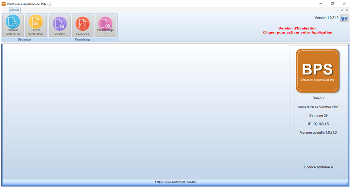Click the app icon in title bar
Image resolution: width=351 pixels, height=188 pixels.
pyautogui.click(x=3, y=4)
